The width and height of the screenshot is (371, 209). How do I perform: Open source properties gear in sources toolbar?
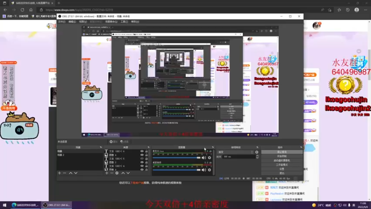[x=117, y=173]
